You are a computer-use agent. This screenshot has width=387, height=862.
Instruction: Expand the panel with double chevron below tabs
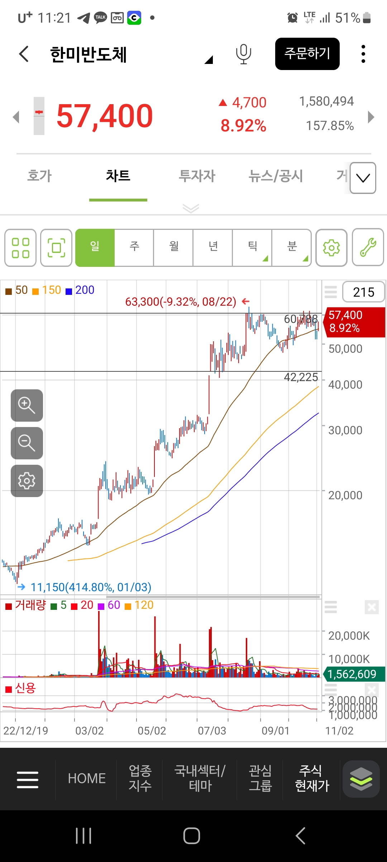point(191,208)
